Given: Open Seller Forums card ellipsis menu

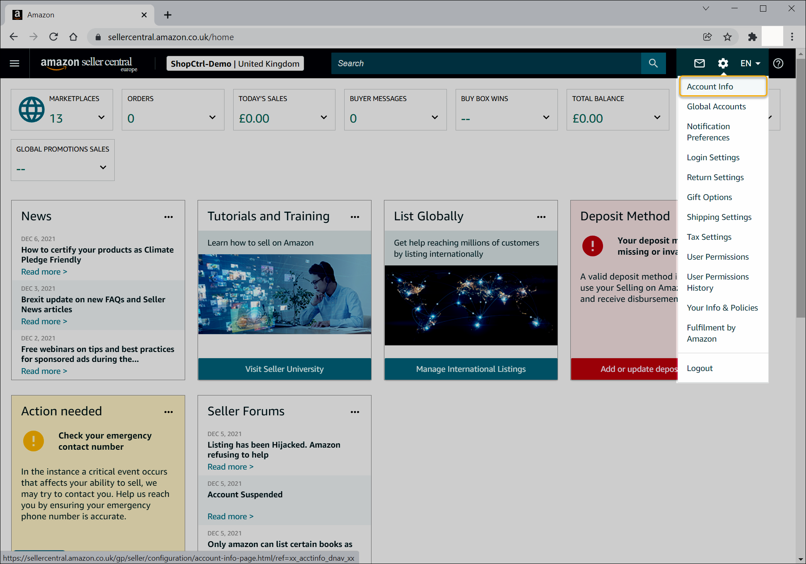Looking at the screenshot, I should [x=355, y=412].
